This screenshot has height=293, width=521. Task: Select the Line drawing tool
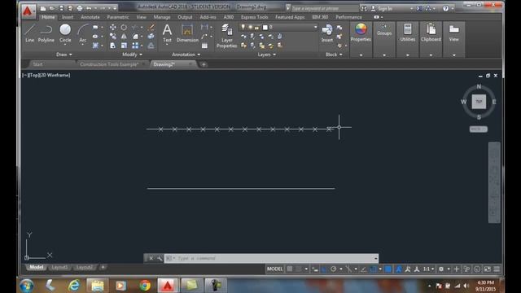pos(29,33)
